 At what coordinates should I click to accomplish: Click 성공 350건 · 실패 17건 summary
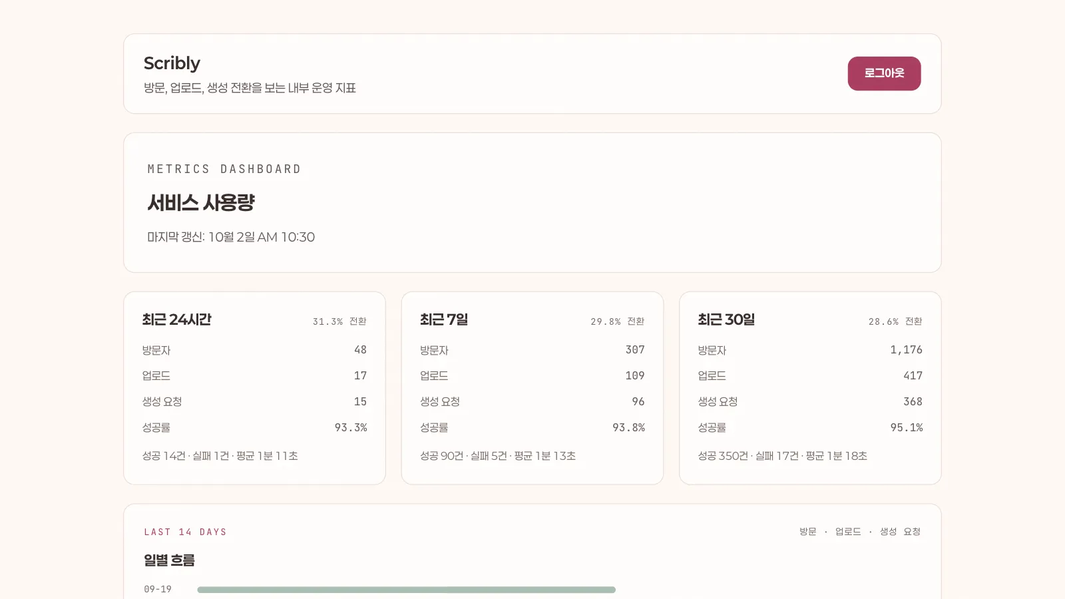pos(783,456)
